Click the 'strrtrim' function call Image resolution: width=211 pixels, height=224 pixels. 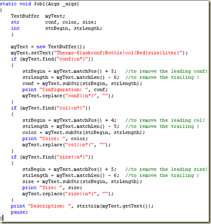point(88,206)
